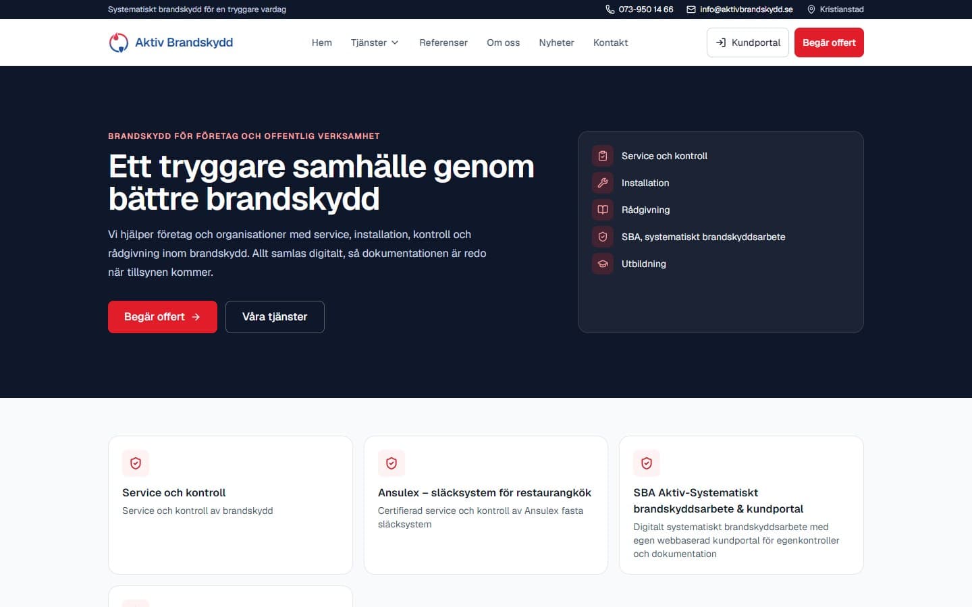
Task: Open Ansulex – släcksystem för restaurangkök card title
Action: (485, 493)
